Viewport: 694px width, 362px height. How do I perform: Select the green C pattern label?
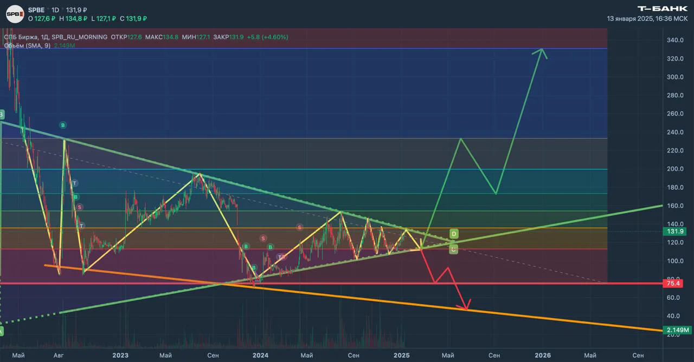(x=454, y=249)
